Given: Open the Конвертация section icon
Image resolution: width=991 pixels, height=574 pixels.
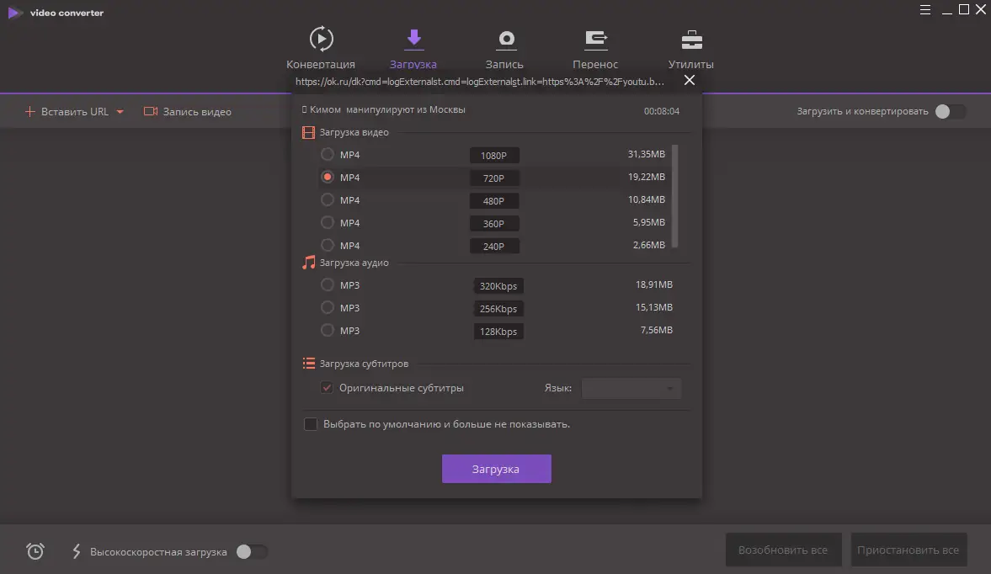Looking at the screenshot, I should coord(321,40).
